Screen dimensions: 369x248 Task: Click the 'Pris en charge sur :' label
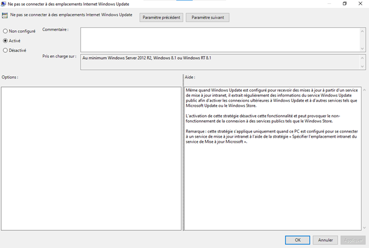[59, 56]
